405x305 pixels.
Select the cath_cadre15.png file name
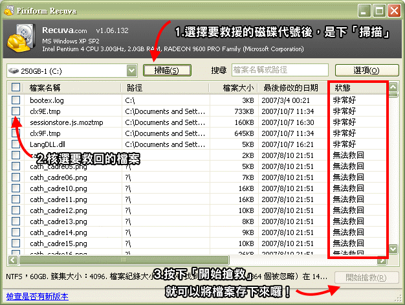[x=58, y=243]
